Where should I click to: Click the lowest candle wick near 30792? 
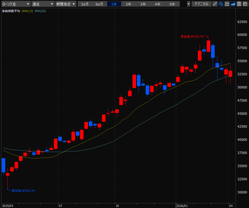pyautogui.click(x=8, y=182)
